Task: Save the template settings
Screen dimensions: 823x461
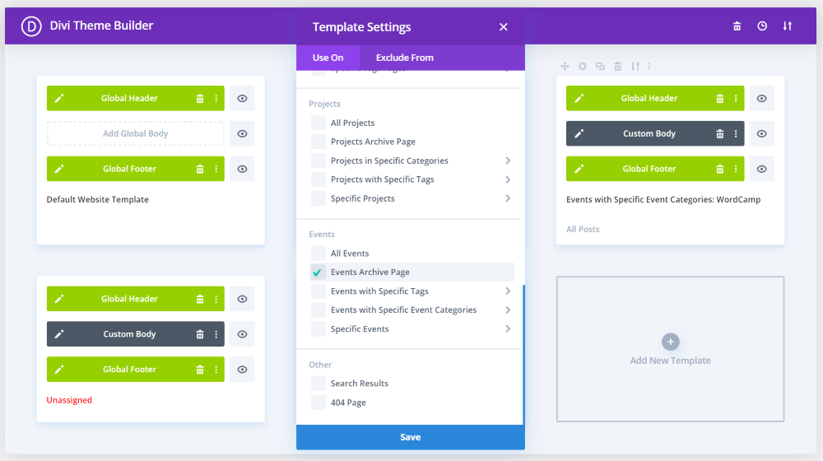Action: click(x=411, y=437)
